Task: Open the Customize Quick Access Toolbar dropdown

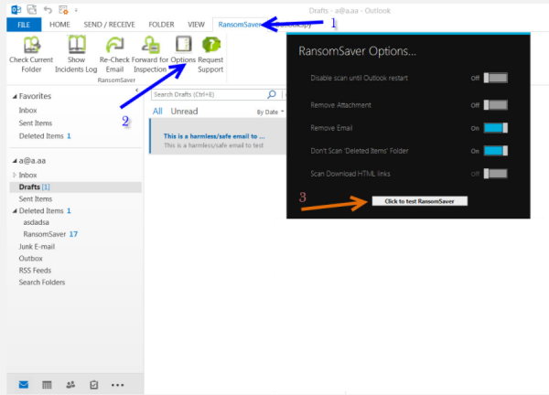Action: pos(76,10)
